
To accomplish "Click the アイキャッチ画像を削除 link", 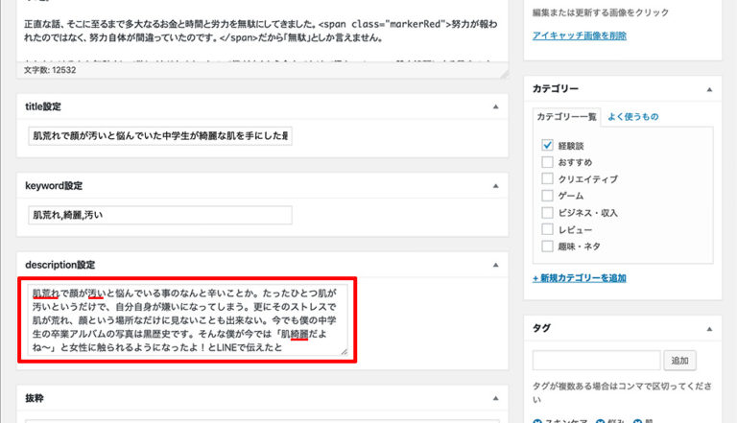I will [x=579, y=35].
